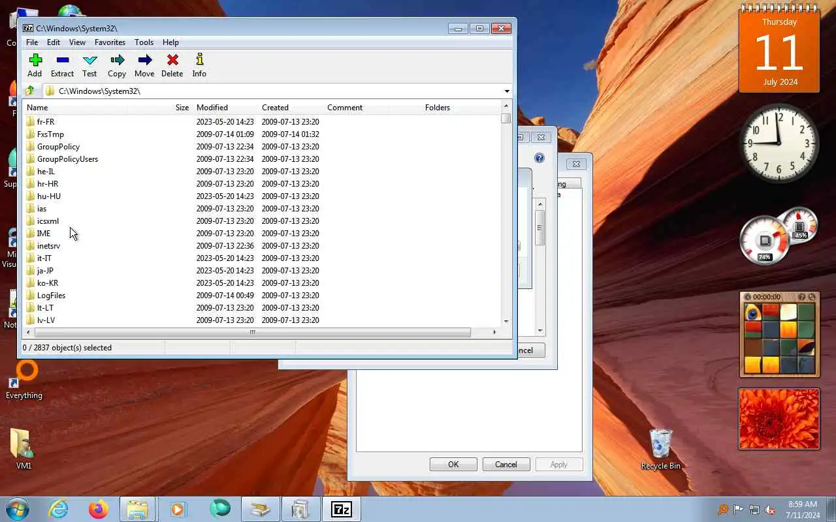Image resolution: width=836 pixels, height=522 pixels.
Task: Sort by the Comment column header
Action: pos(356,108)
